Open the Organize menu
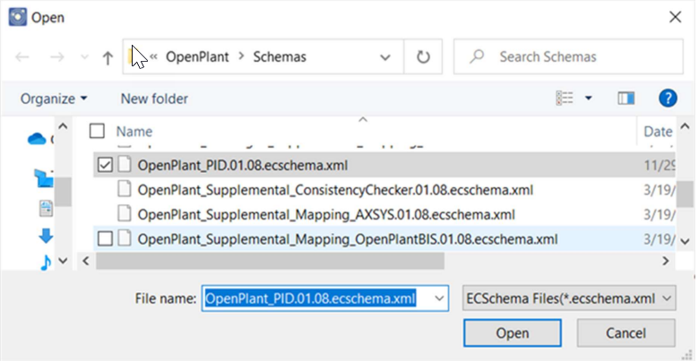The image size is (699, 361). [54, 99]
